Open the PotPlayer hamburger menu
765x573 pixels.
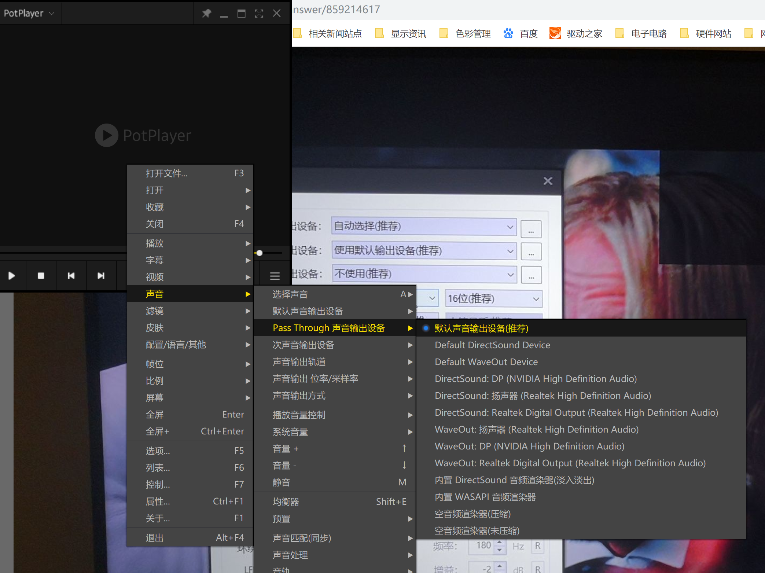coord(275,276)
